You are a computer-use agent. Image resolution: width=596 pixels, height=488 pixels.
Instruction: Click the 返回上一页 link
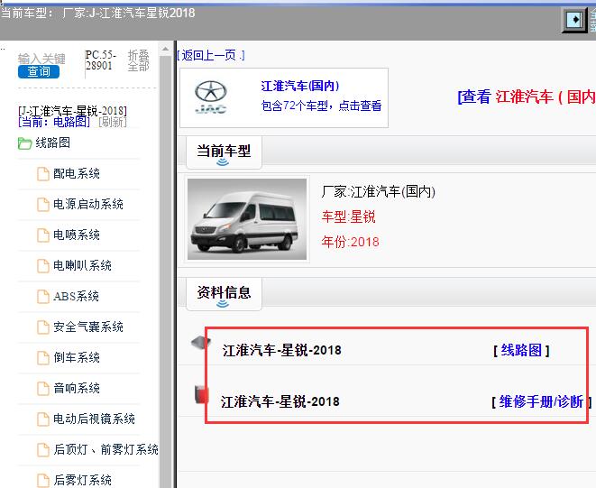(x=211, y=55)
